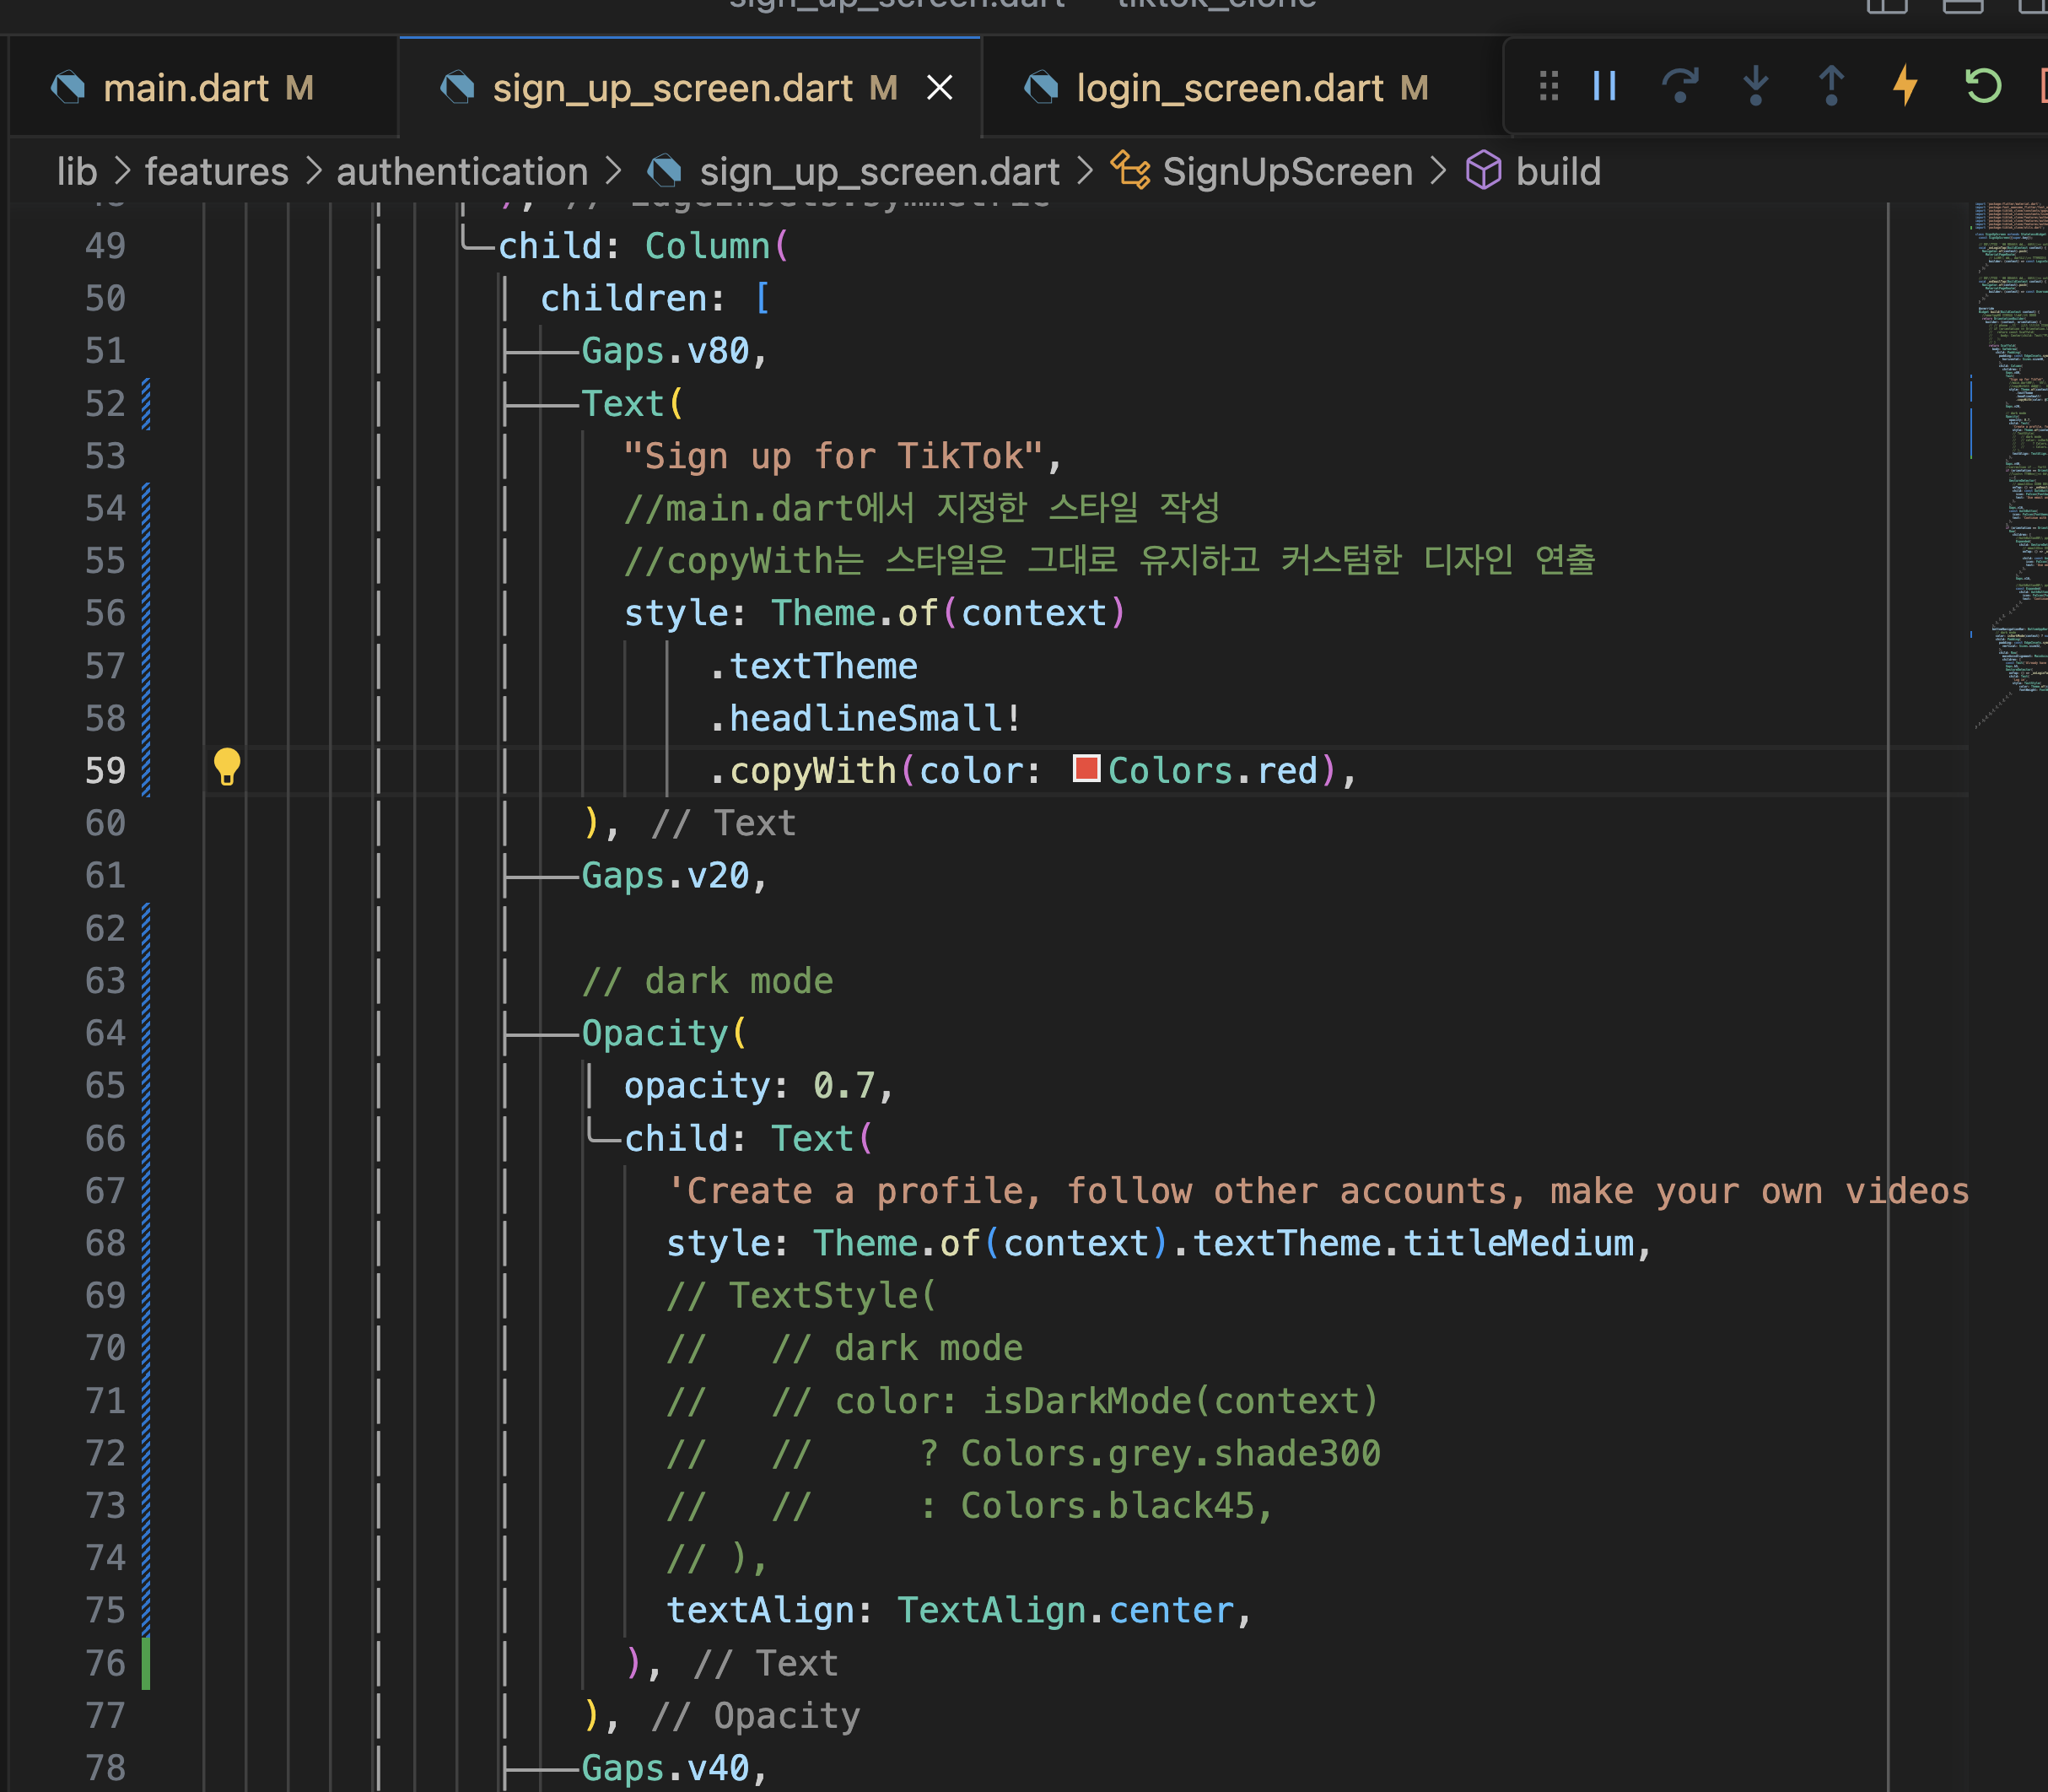Open the lightbulb quick-fix on line 59

point(227,767)
